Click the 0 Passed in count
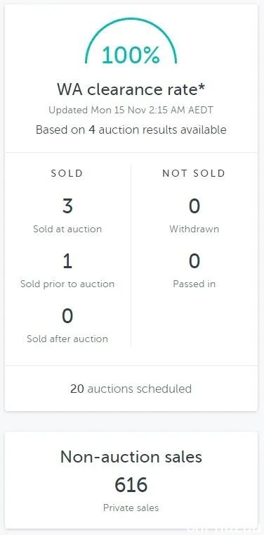This screenshot has width=264, height=535. (x=194, y=262)
